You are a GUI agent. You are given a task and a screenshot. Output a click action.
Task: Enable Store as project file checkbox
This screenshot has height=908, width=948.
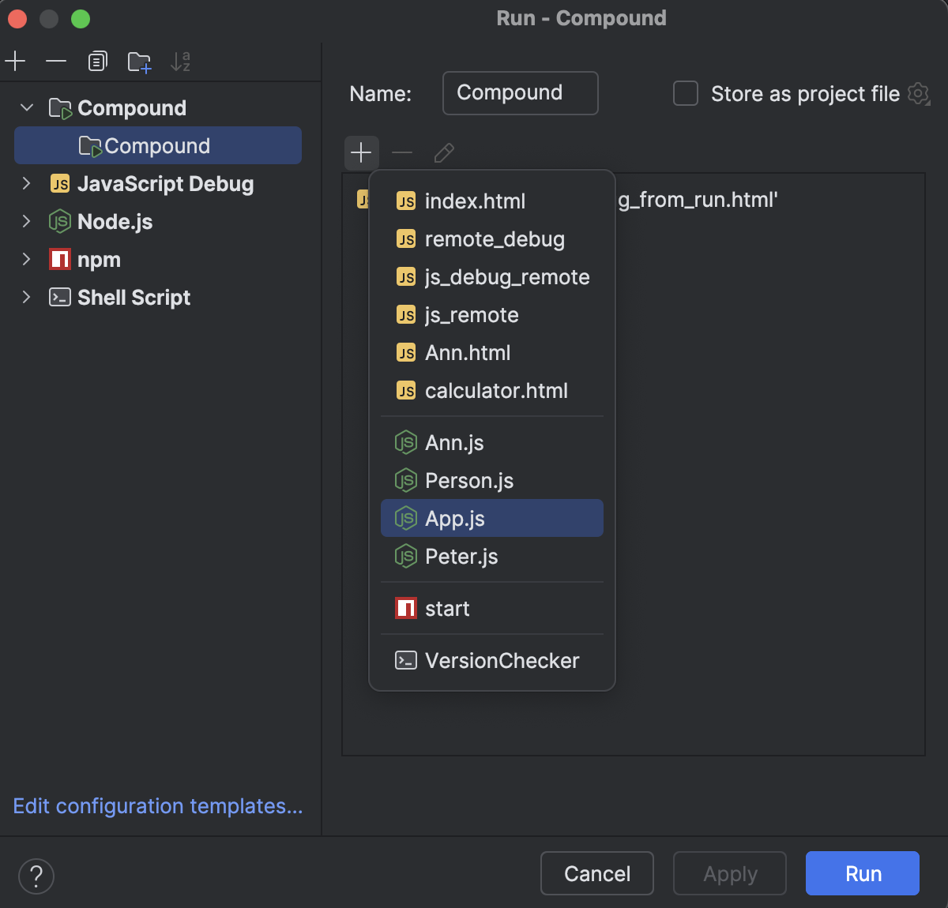[x=686, y=93]
